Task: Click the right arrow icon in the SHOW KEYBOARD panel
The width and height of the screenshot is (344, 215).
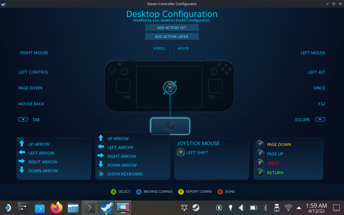Action: coord(101,155)
